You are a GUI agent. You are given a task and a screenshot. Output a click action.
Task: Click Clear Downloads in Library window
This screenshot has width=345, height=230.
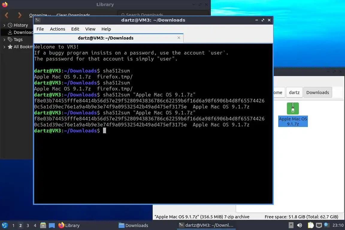click(x=73, y=15)
